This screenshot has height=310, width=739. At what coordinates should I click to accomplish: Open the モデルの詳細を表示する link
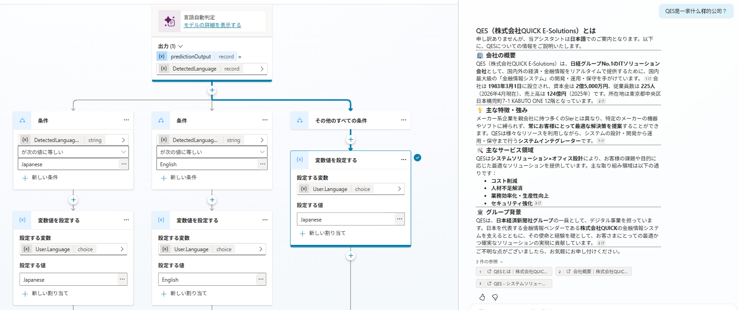(212, 25)
